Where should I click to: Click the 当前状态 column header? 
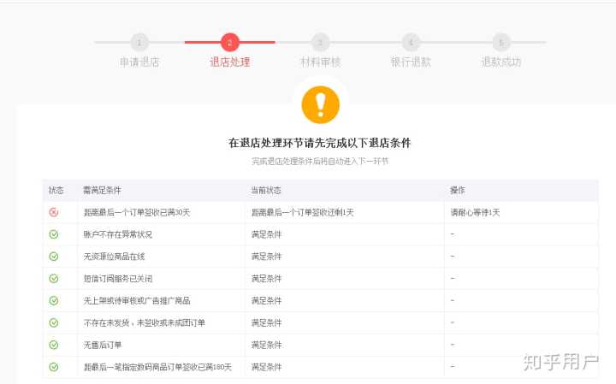click(266, 190)
